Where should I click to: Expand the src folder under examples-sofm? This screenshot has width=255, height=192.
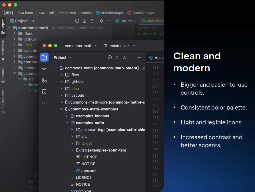[72, 136]
